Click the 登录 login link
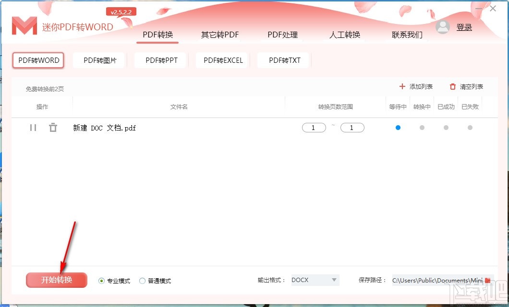509x307 pixels. click(x=464, y=27)
